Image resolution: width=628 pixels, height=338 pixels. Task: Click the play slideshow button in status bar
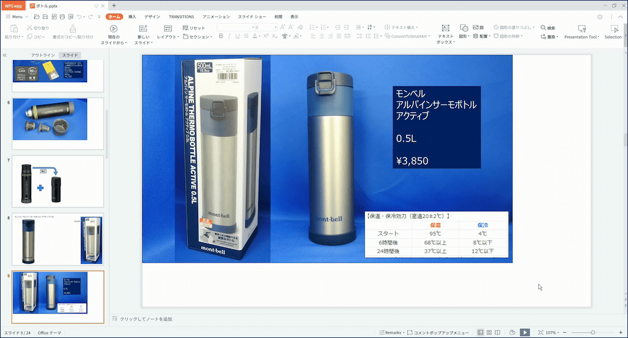point(525,332)
